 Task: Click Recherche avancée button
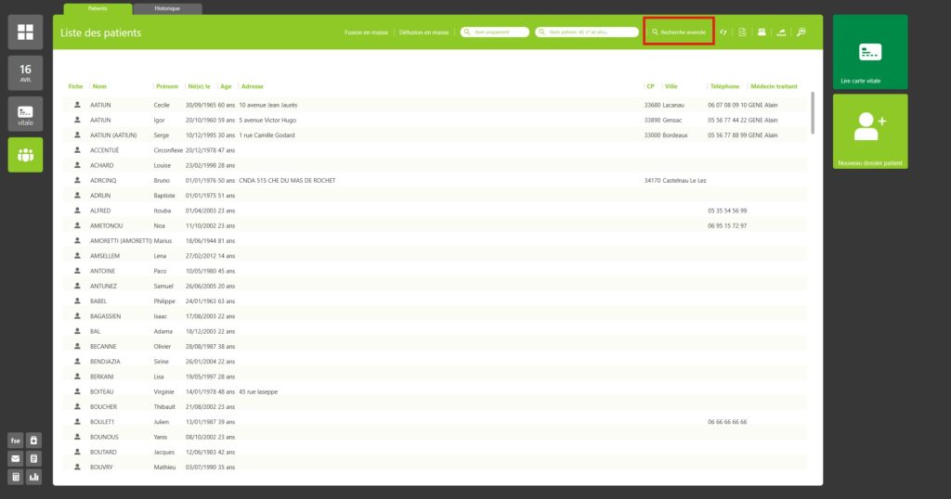tap(679, 32)
